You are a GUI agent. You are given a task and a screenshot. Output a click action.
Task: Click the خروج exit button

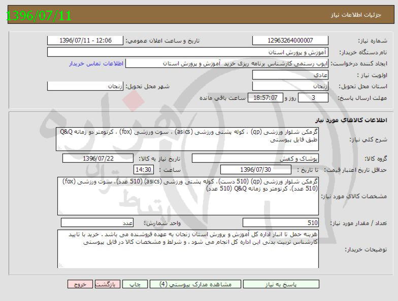[80, 284]
